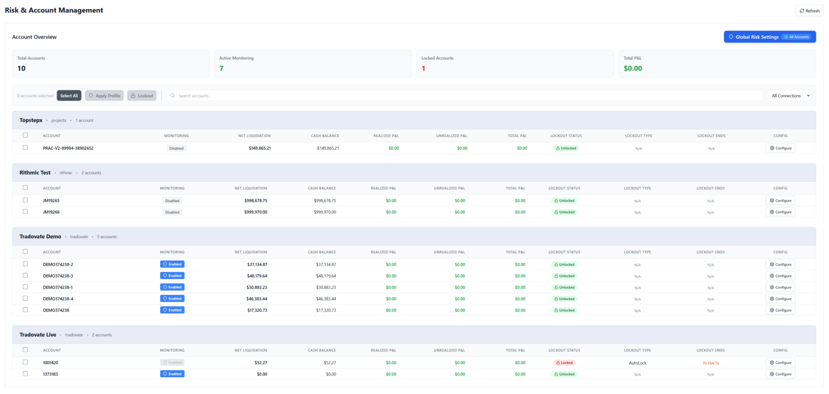Click the Lockout padlock button
The image size is (829, 394).
click(142, 95)
